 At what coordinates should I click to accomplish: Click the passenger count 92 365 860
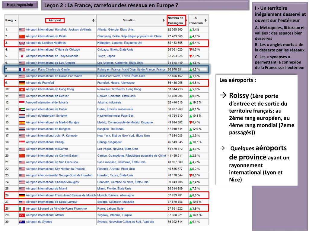click(x=175, y=29)
